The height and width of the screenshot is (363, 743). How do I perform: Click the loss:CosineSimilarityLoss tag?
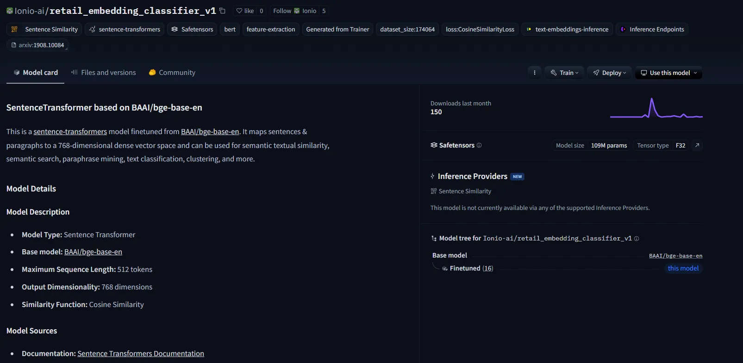click(x=480, y=29)
